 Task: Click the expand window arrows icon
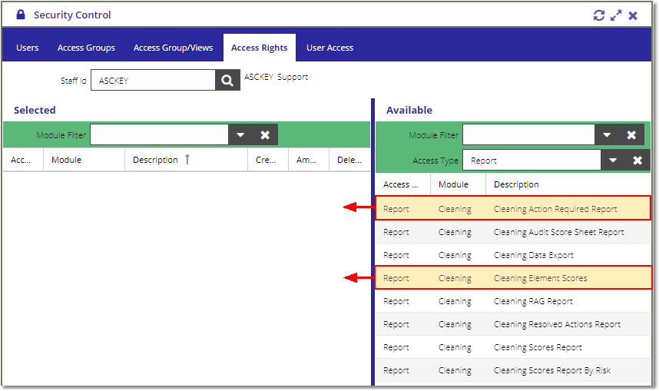(616, 15)
